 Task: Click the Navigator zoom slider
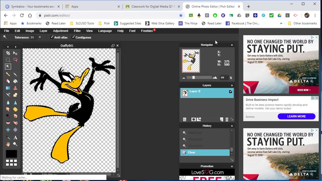(x=199, y=78)
